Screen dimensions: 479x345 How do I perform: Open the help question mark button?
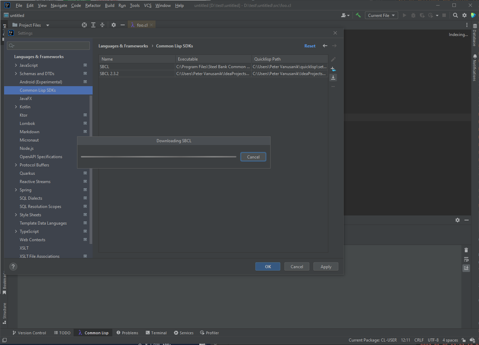13,266
